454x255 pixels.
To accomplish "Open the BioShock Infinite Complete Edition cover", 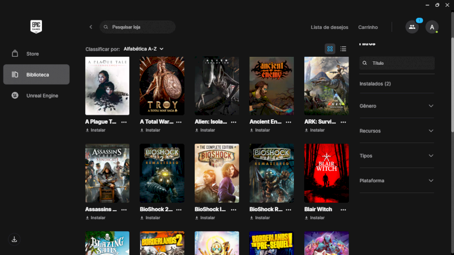I will click(217, 173).
